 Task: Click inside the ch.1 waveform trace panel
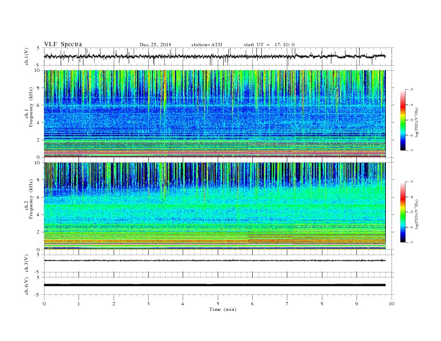[x=219, y=57]
